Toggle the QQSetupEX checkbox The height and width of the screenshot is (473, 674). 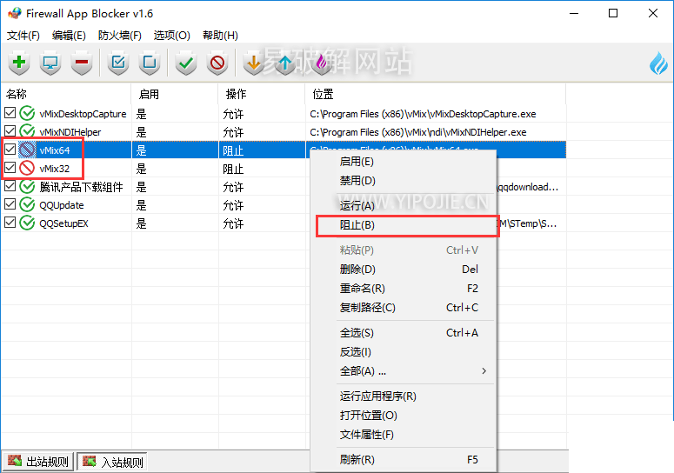coord(10,223)
